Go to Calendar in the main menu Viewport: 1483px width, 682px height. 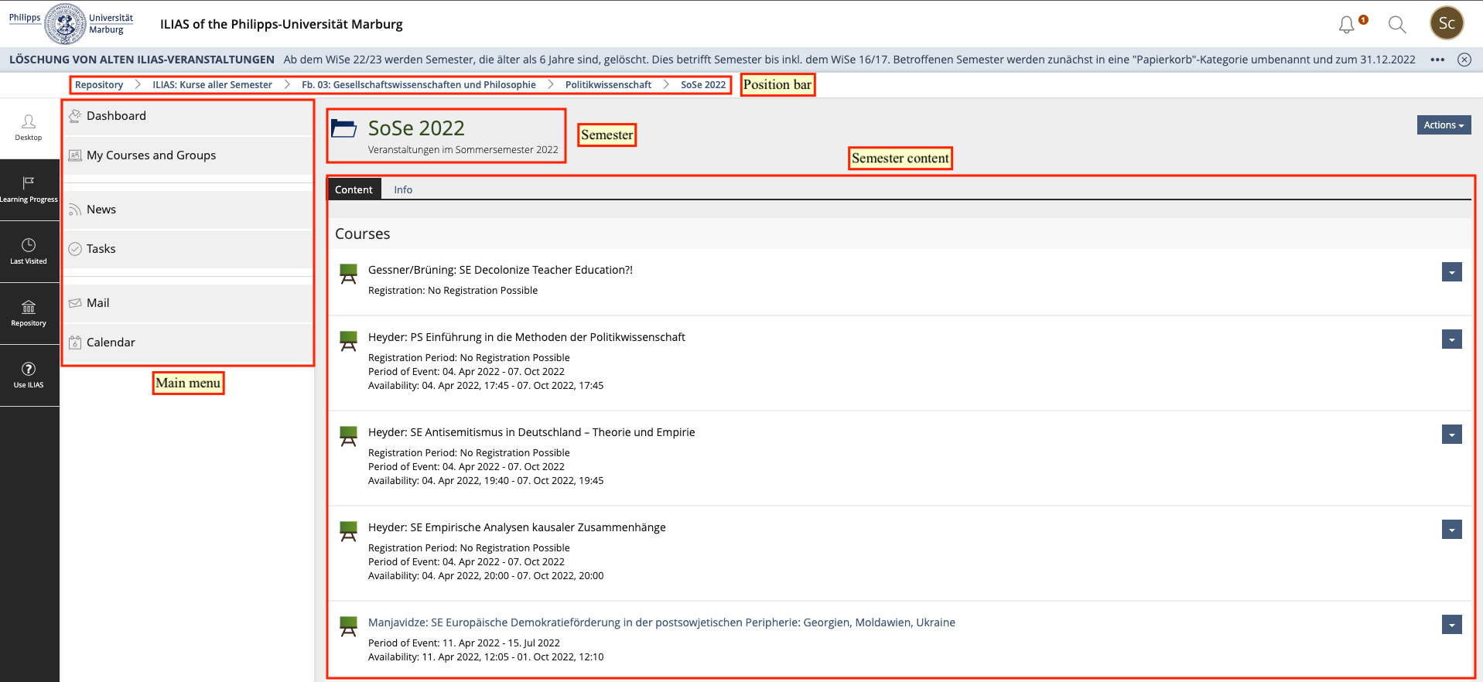tap(111, 343)
